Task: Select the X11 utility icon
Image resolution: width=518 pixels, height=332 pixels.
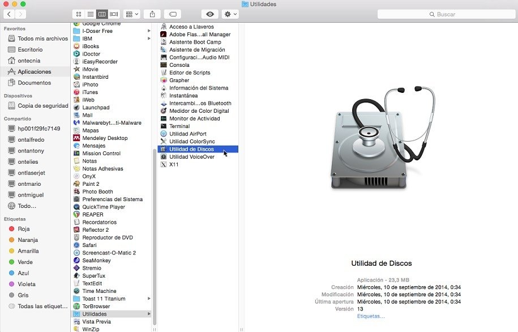Action: click(164, 164)
